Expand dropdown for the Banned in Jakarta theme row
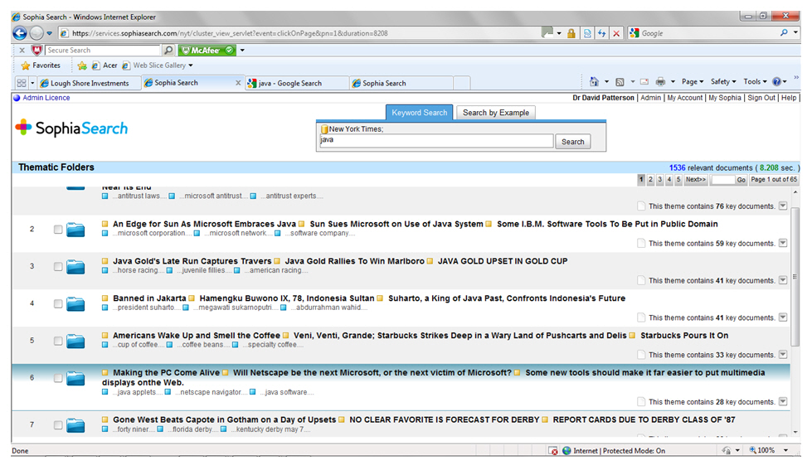 783,317
